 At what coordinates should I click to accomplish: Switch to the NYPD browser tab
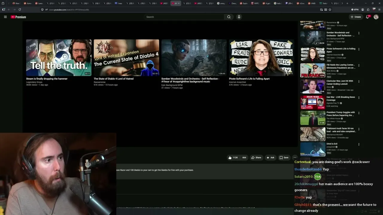pos(255,3)
